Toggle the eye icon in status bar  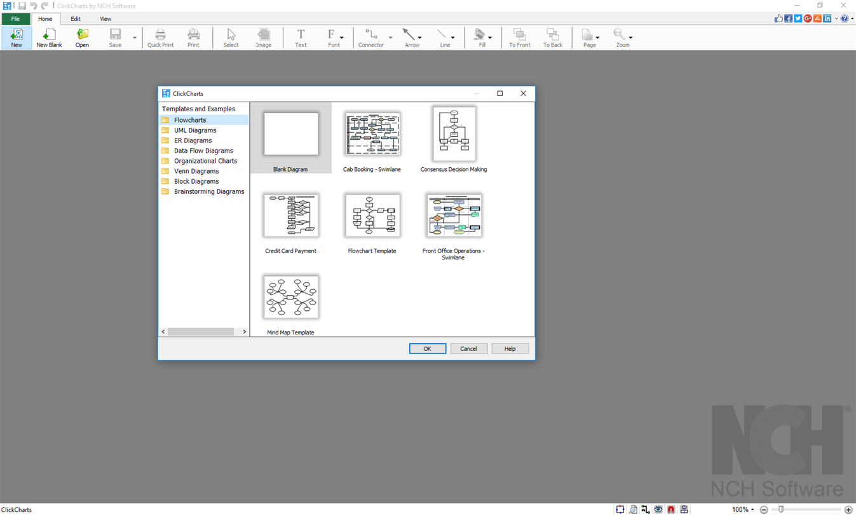click(x=658, y=509)
